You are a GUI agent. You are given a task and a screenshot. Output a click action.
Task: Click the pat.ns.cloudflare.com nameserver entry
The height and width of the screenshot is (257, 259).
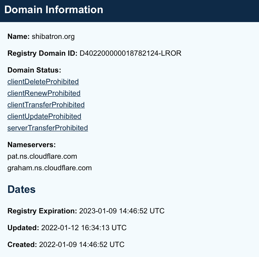click(x=42, y=156)
